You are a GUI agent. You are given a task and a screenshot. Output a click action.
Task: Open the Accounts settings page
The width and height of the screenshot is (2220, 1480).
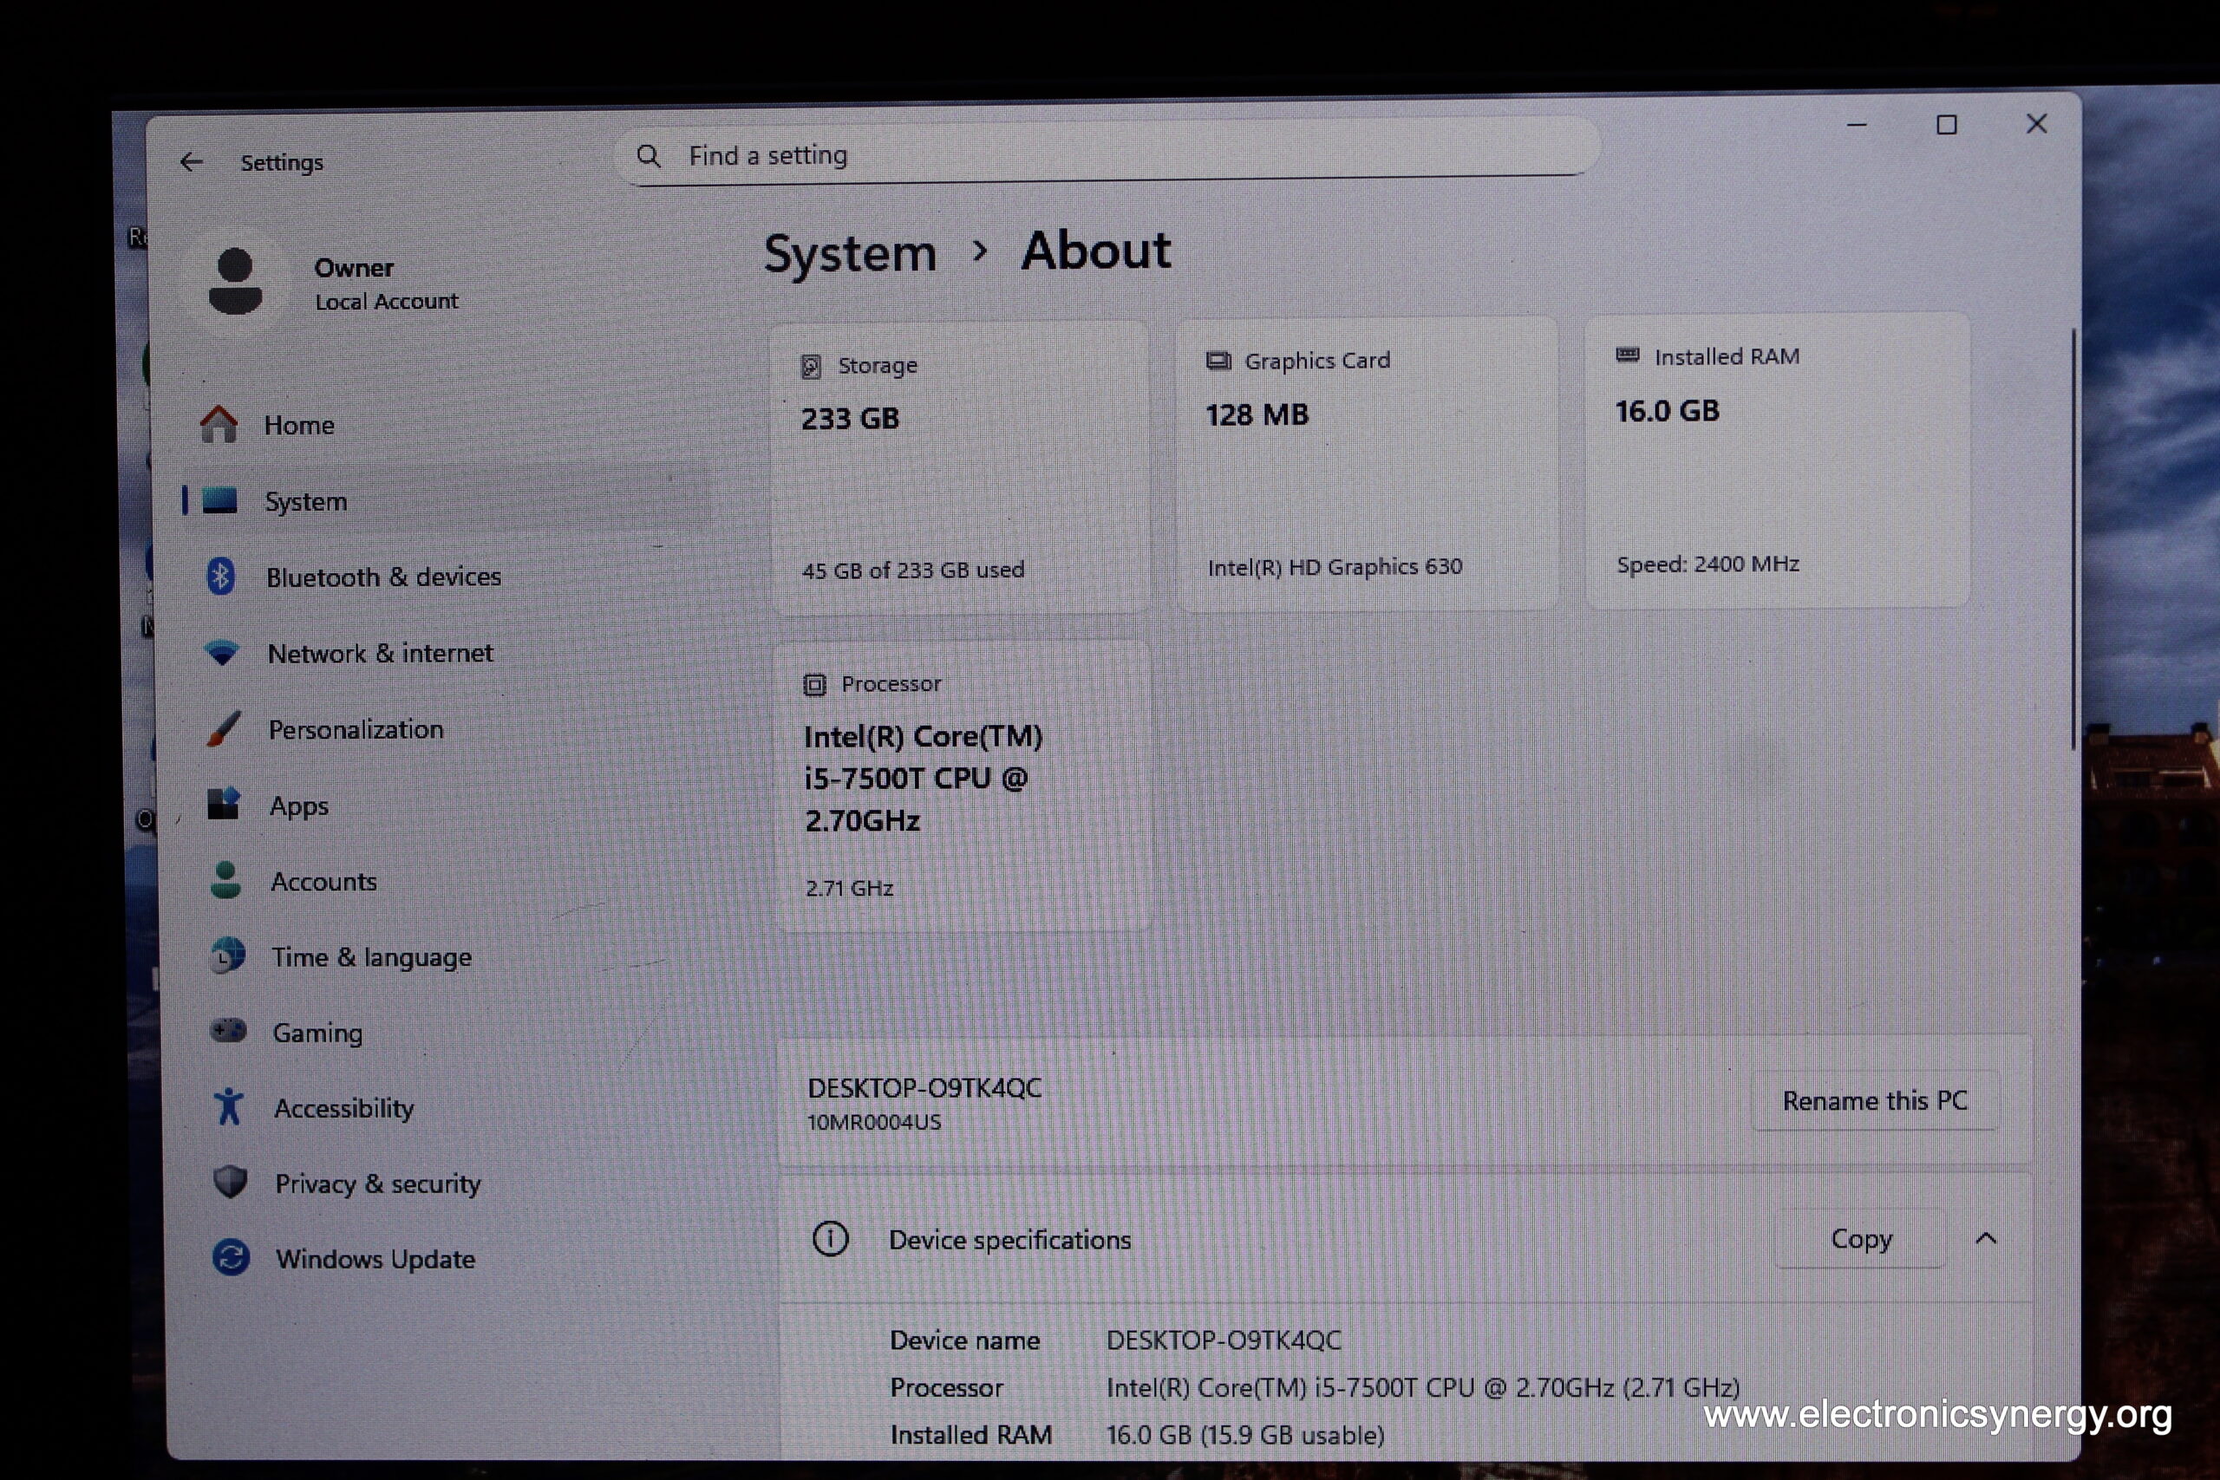[323, 882]
